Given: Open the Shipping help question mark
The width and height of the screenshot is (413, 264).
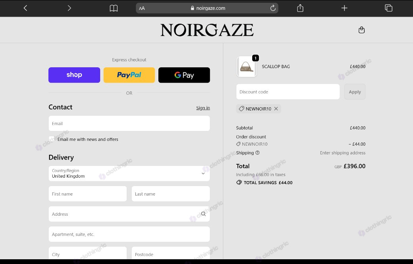Looking at the screenshot, I should coord(257,153).
